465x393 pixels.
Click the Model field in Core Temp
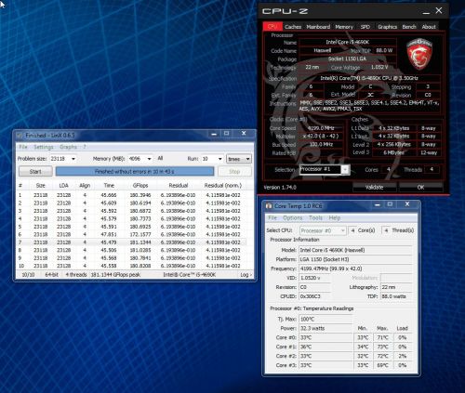[355, 250]
